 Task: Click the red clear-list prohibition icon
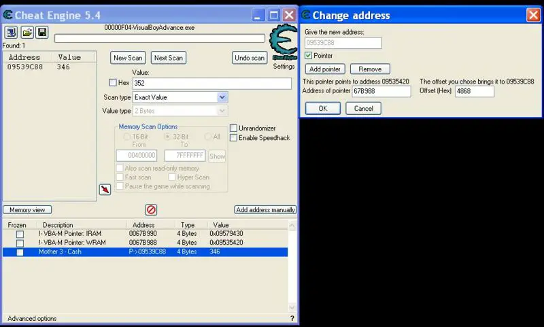[151, 209]
